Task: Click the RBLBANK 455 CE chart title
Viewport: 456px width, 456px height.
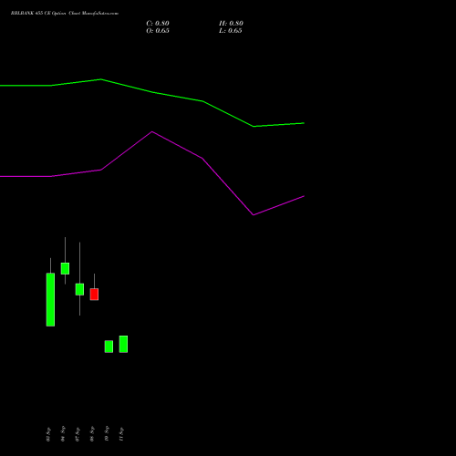Action: pyautogui.click(x=65, y=13)
